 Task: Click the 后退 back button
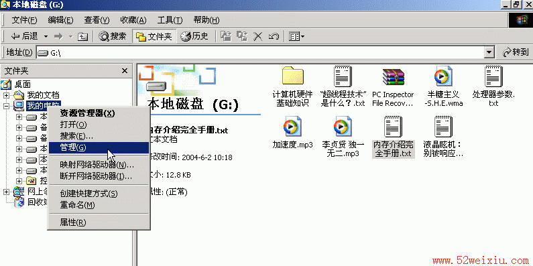click(25, 36)
